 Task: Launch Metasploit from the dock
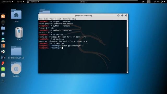3,34
